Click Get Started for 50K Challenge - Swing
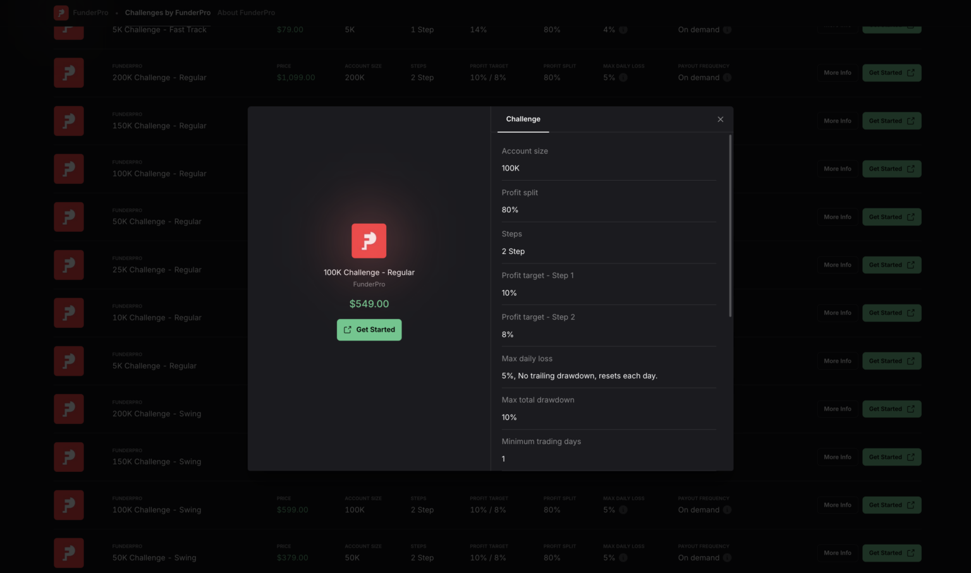The width and height of the screenshot is (971, 573). click(891, 553)
